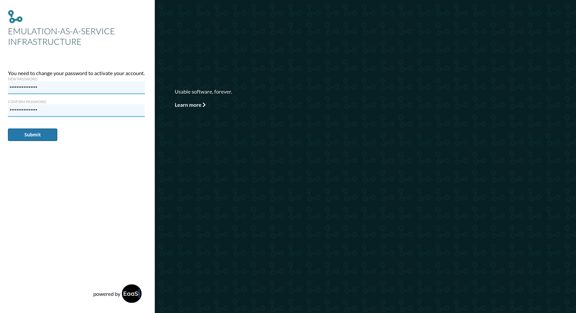Submit the password change form

(33, 135)
